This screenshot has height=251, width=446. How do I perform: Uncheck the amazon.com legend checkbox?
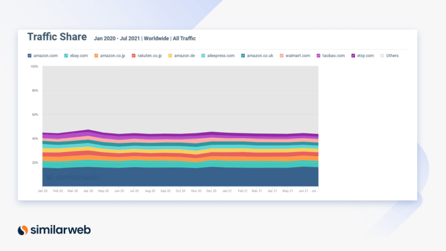click(x=30, y=56)
